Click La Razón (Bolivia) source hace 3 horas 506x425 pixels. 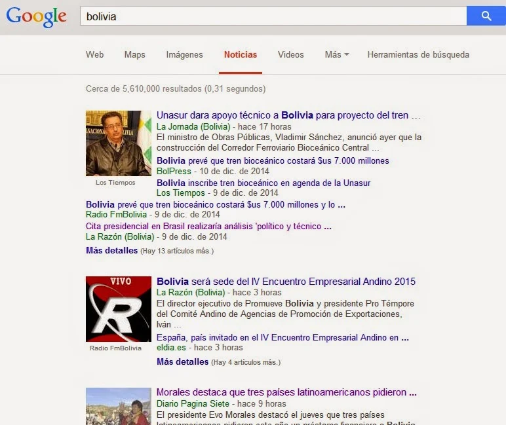[x=191, y=293]
